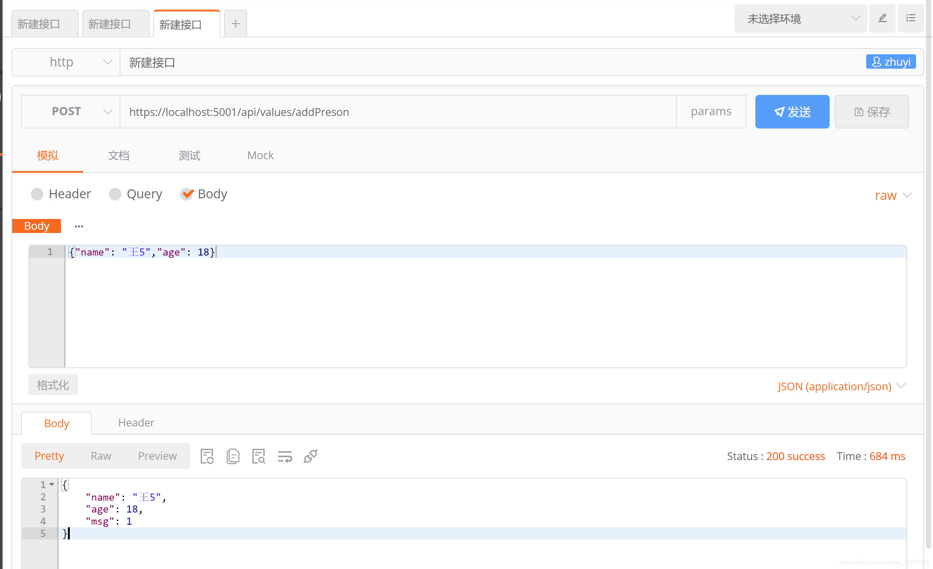
Task: Open the 未选择环境 environment selector
Action: tap(800, 18)
